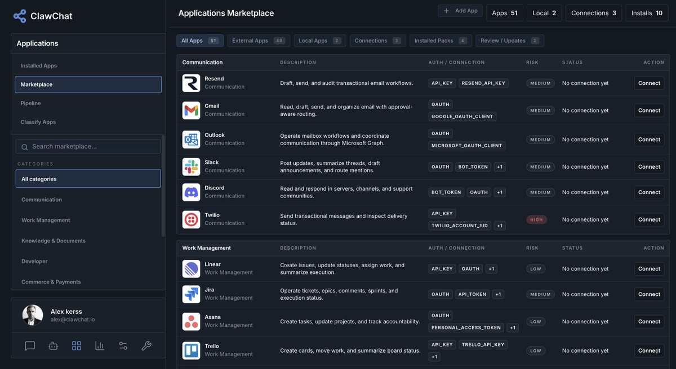Click Alex kerss profile avatar
Screen dimensions: 676x369
pyautogui.click(x=33, y=315)
